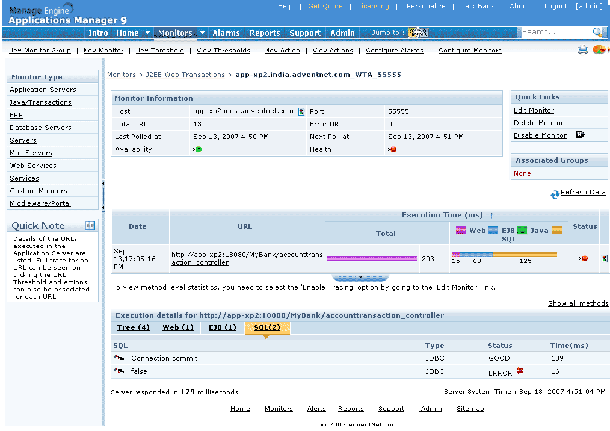
Task: Click the Show all methods link
Action: (x=578, y=303)
